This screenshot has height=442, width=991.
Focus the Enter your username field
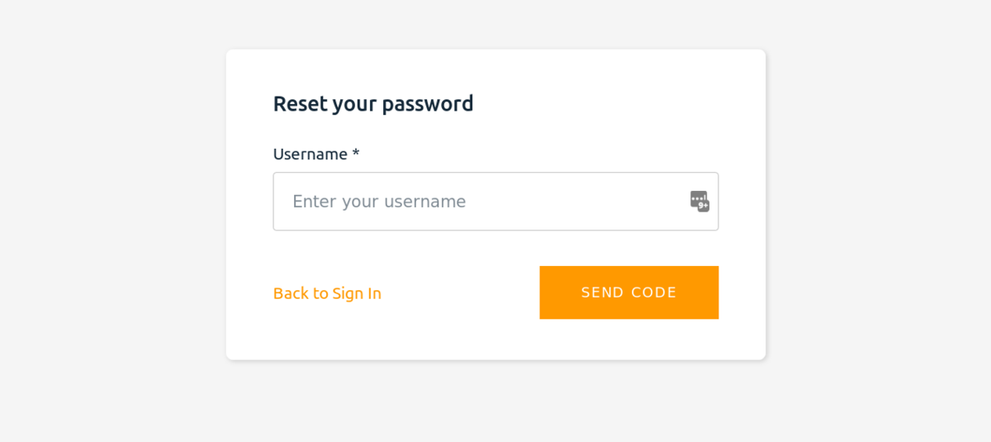click(495, 201)
